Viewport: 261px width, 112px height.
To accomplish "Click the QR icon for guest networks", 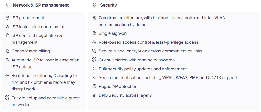I will coord(7,98).
